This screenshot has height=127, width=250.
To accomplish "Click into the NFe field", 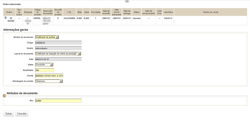I will click(58, 101).
